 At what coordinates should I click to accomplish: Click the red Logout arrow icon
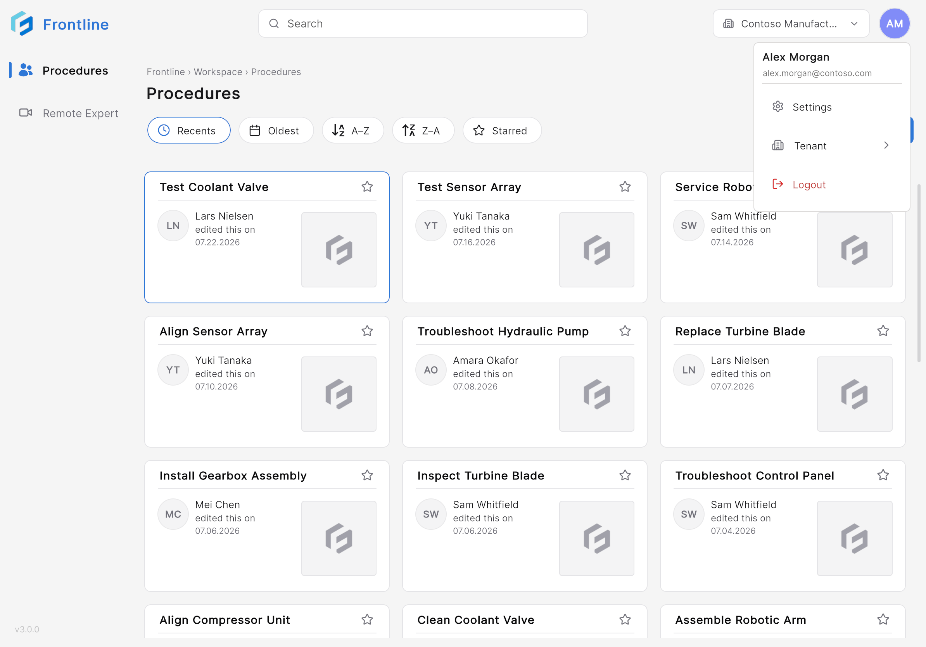(777, 184)
